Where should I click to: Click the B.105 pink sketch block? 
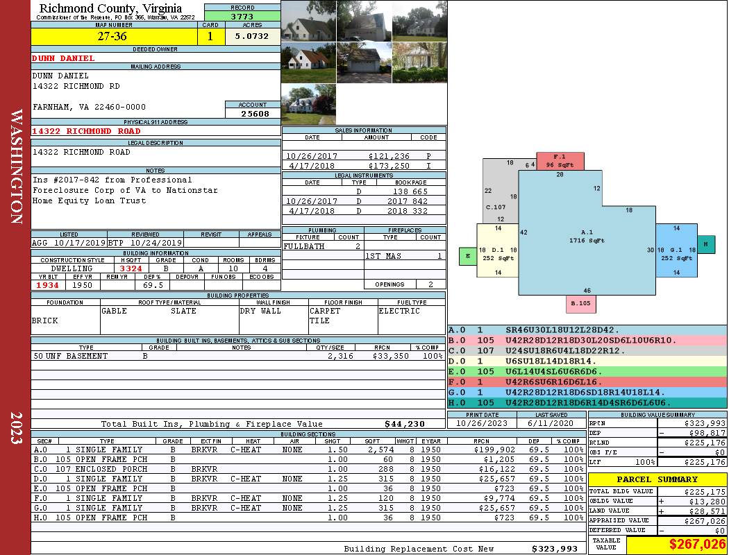580,304
